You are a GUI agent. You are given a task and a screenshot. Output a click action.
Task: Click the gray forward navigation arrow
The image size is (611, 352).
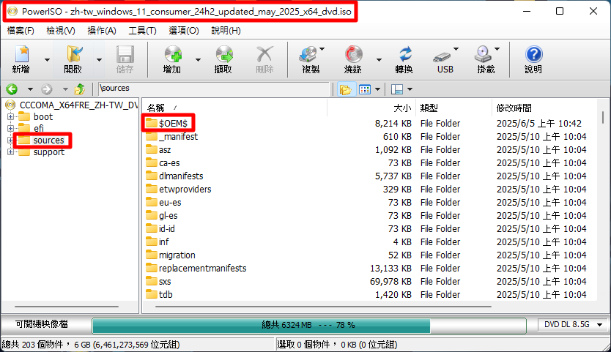47,89
